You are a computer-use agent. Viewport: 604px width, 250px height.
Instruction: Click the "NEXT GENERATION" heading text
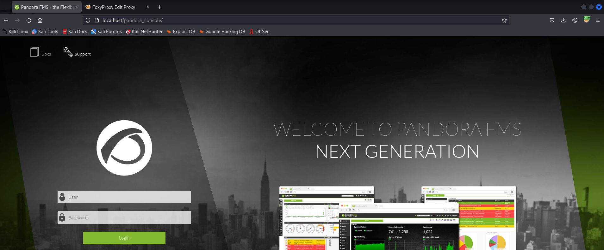coord(397,152)
